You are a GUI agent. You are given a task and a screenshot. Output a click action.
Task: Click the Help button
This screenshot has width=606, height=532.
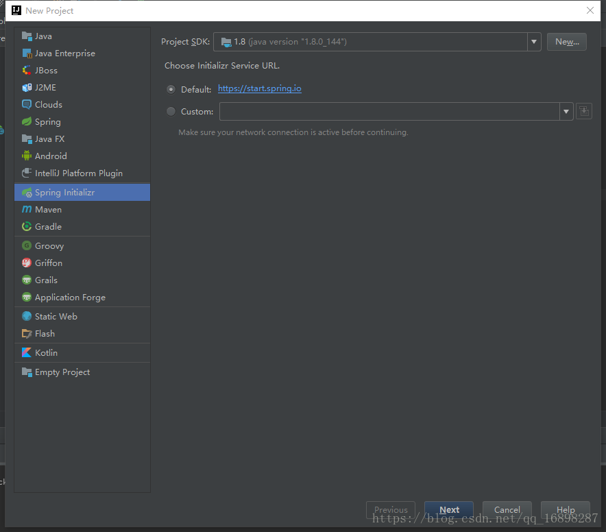pyautogui.click(x=566, y=510)
